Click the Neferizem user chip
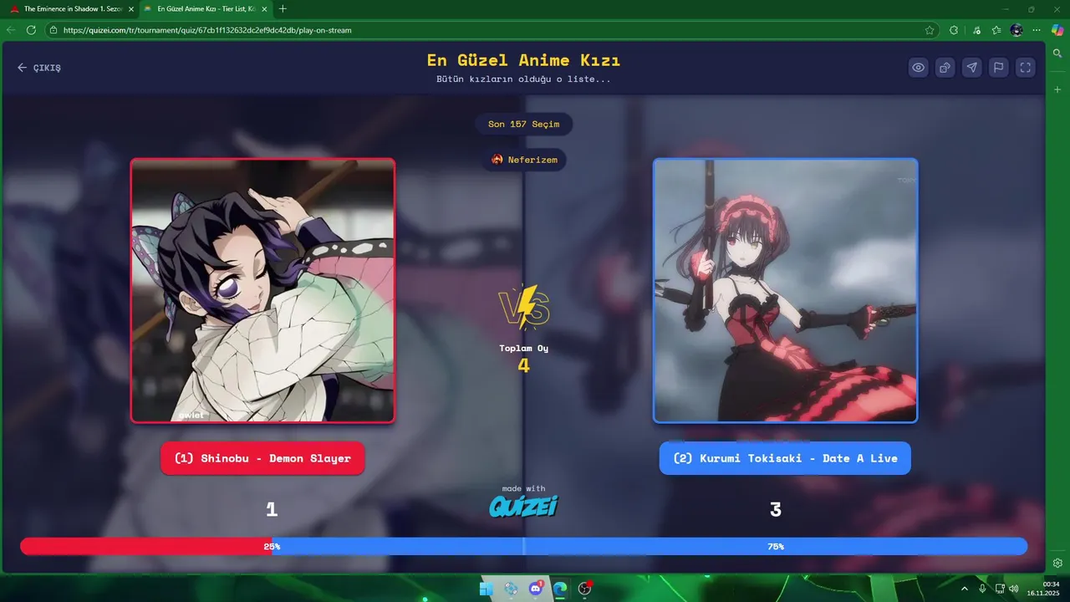The image size is (1070, 602). [524, 160]
